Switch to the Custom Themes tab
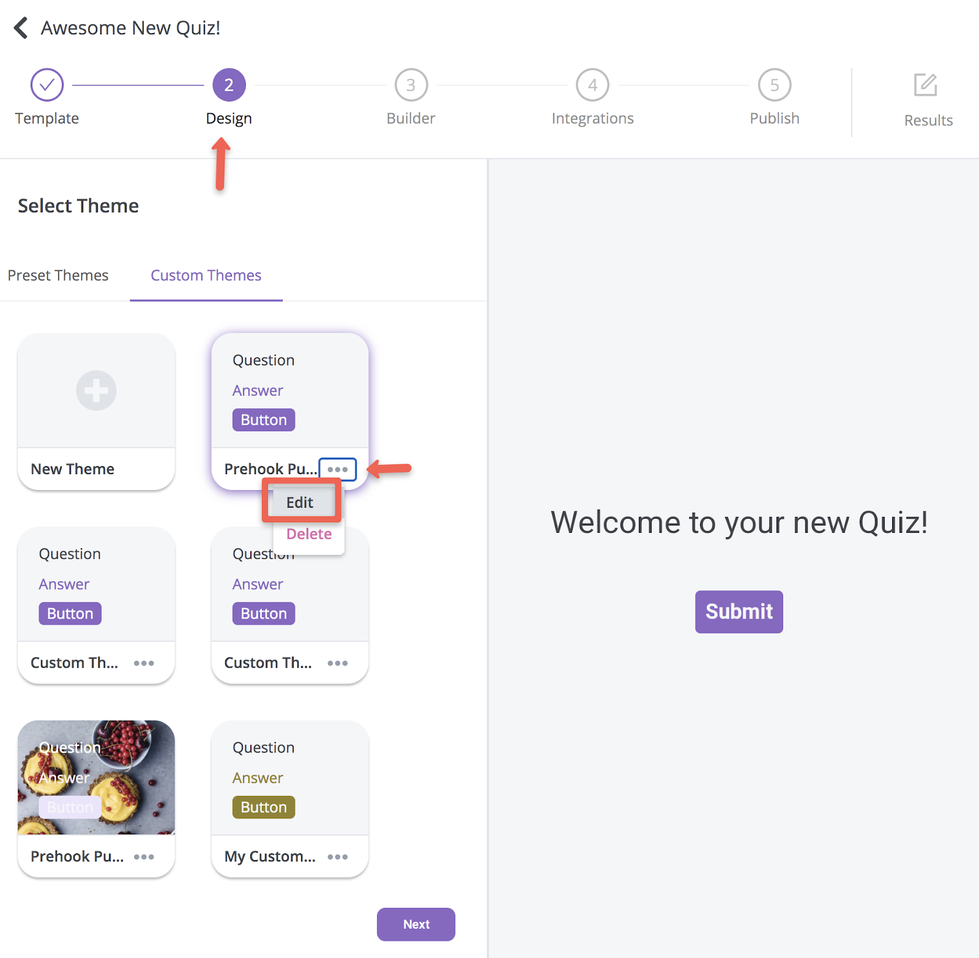This screenshot has height=958, width=979. [x=206, y=275]
